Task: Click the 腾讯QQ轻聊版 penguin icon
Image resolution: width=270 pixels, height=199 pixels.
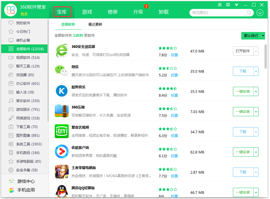Action: 62,191
